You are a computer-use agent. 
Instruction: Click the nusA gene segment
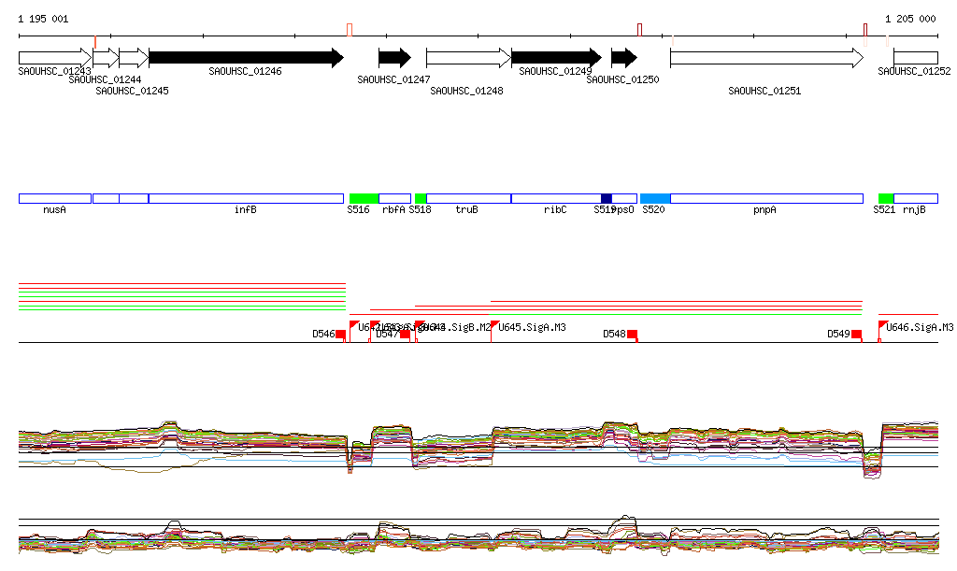click(55, 199)
